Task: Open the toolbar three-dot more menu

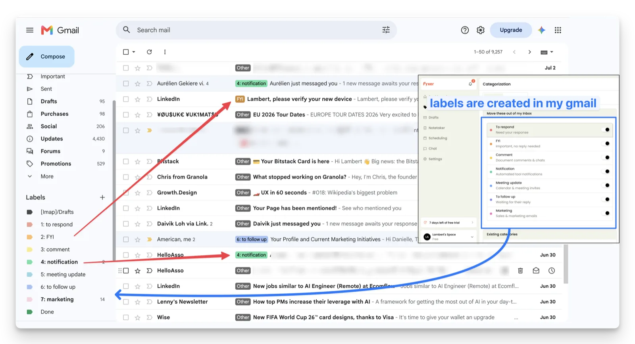Action: pyautogui.click(x=165, y=52)
